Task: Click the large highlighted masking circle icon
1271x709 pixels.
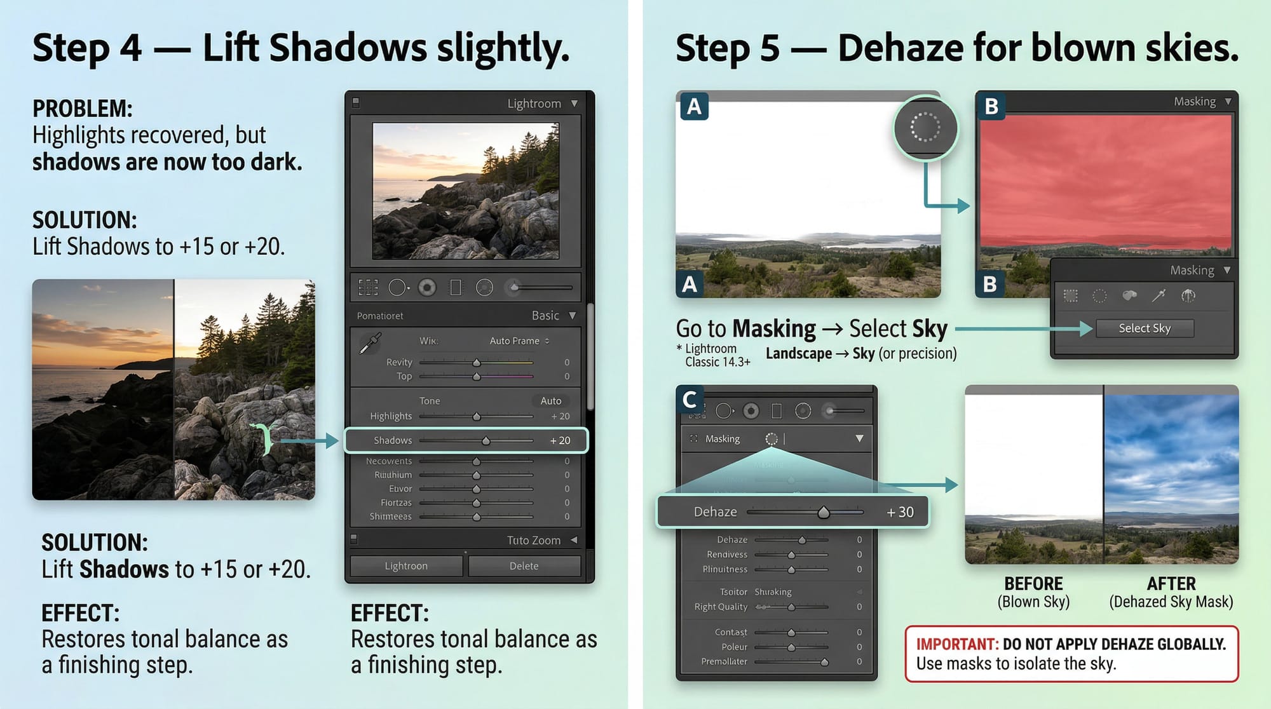Action: click(925, 127)
